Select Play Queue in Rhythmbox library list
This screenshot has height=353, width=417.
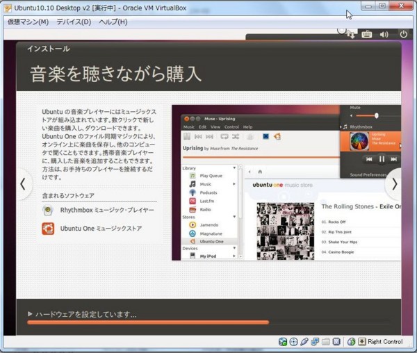(x=211, y=176)
